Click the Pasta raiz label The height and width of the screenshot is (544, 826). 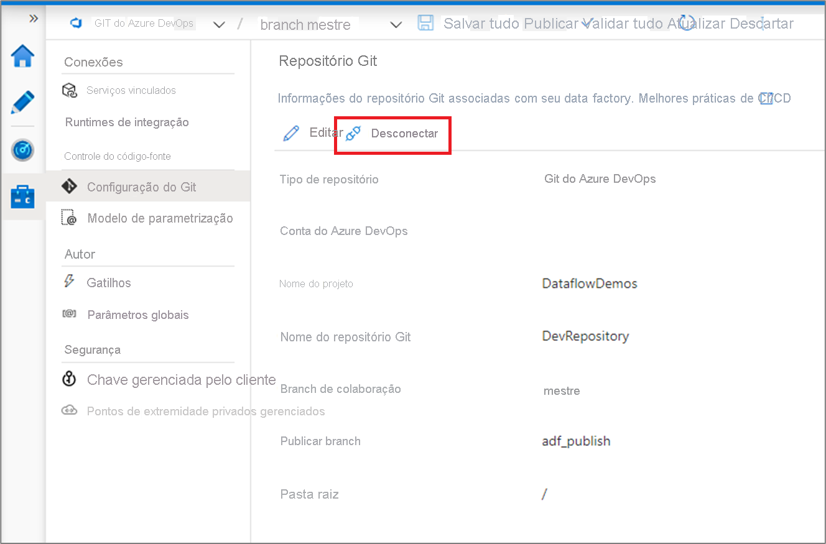[310, 495]
